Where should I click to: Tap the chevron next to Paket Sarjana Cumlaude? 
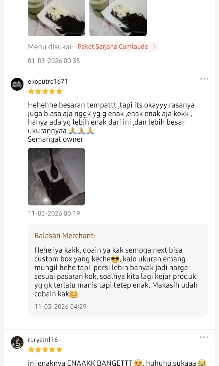tap(154, 47)
